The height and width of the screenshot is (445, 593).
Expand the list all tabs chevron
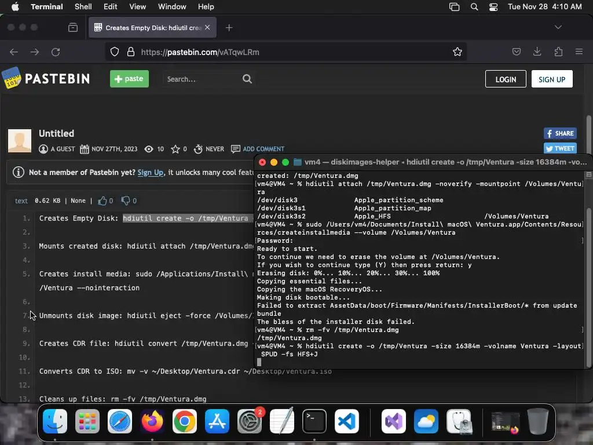coord(558,27)
